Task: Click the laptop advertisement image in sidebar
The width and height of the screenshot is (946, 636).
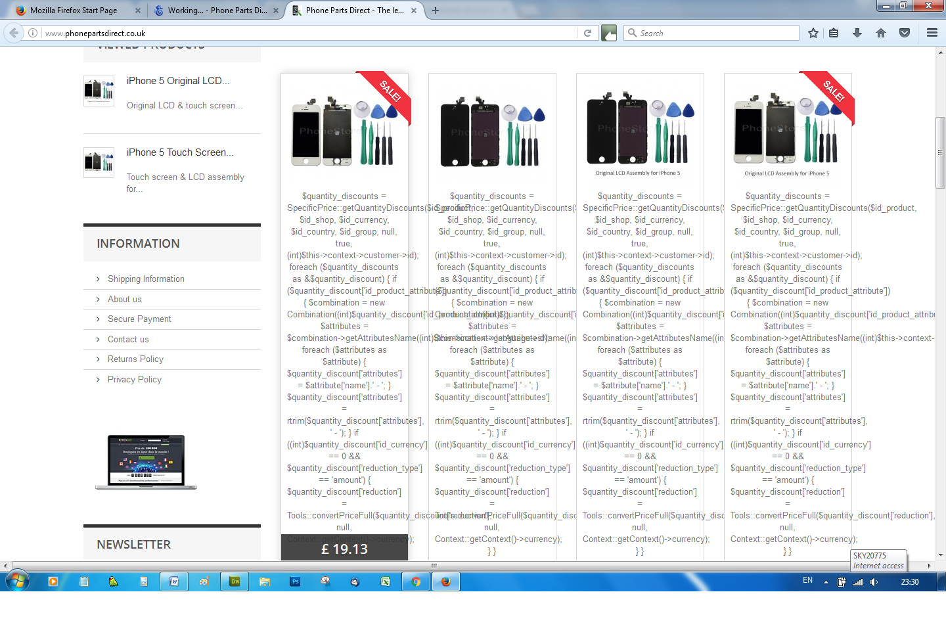Action: pos(146,462)
